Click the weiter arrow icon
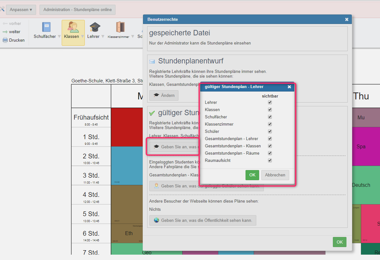Viewport: 380px width, 260px height. point(5,32)
